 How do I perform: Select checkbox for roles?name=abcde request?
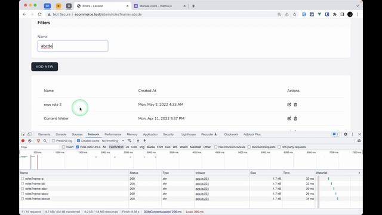(x=23, y=199)
